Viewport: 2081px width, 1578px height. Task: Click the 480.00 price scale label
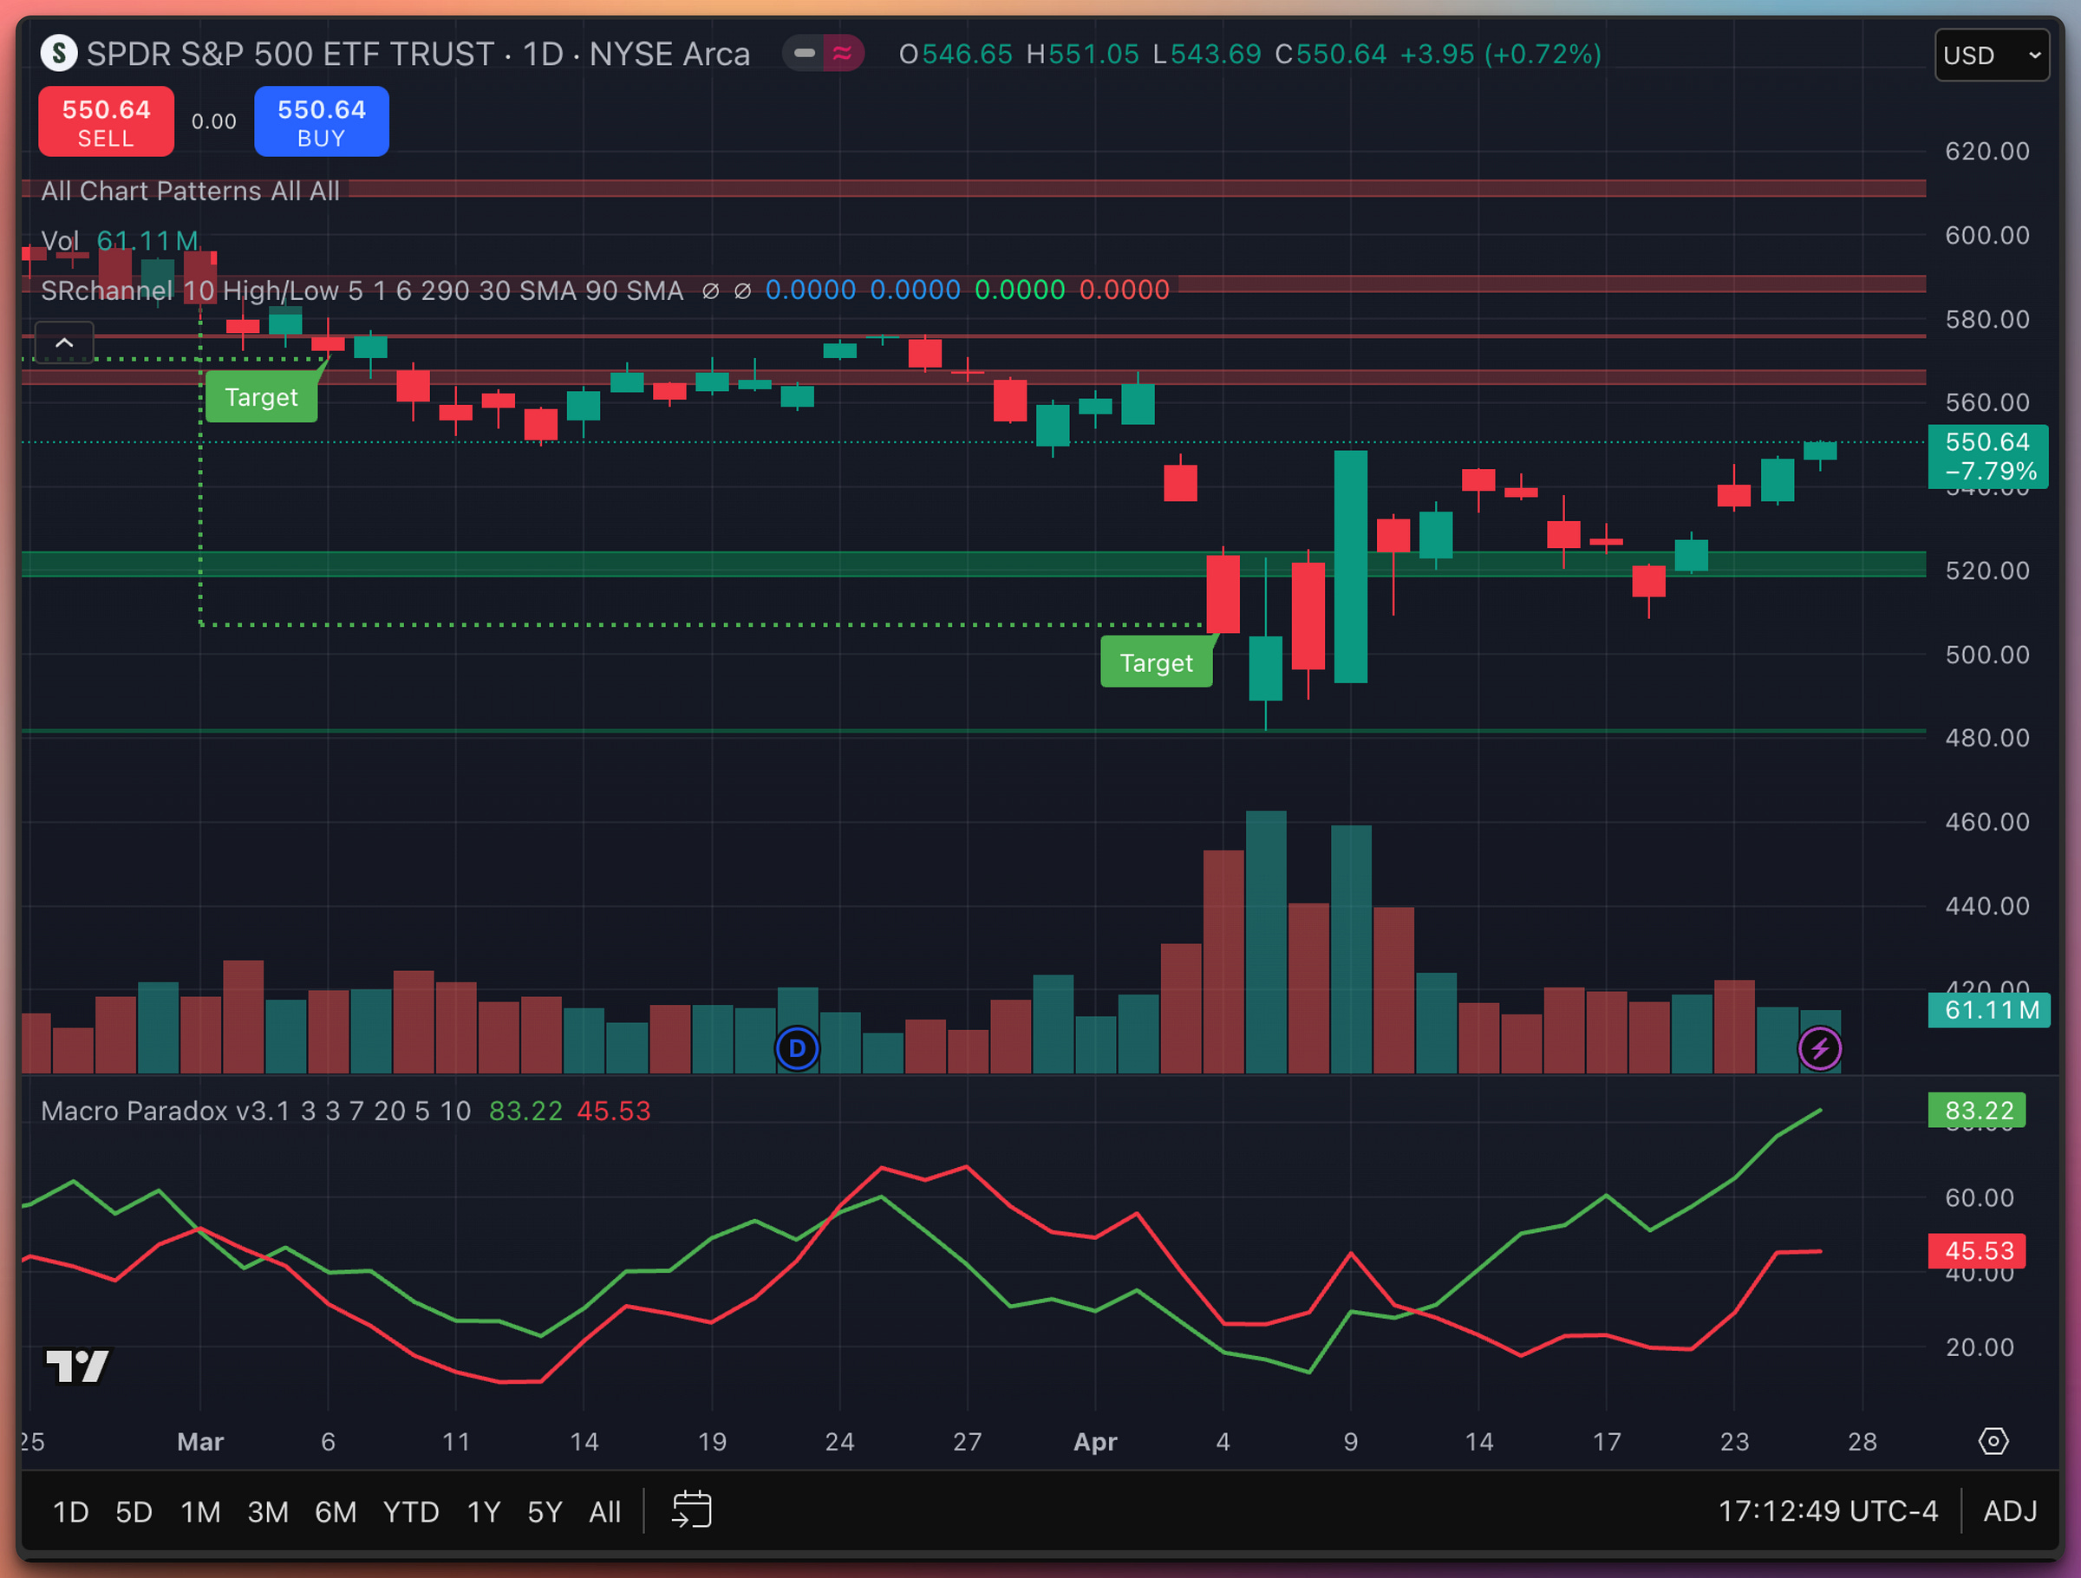[x=1988, y=738]
